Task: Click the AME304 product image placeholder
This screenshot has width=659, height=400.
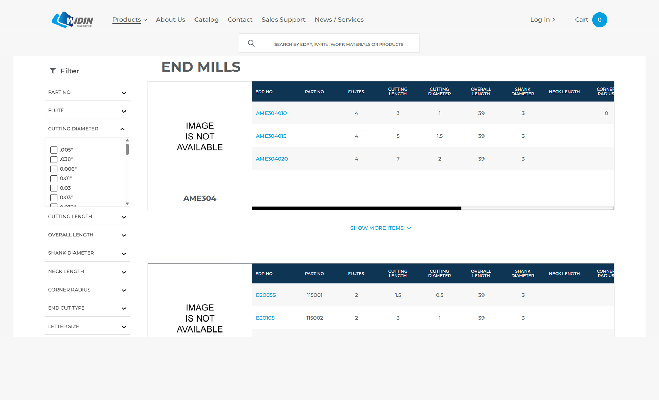Action: click(200, 136)
